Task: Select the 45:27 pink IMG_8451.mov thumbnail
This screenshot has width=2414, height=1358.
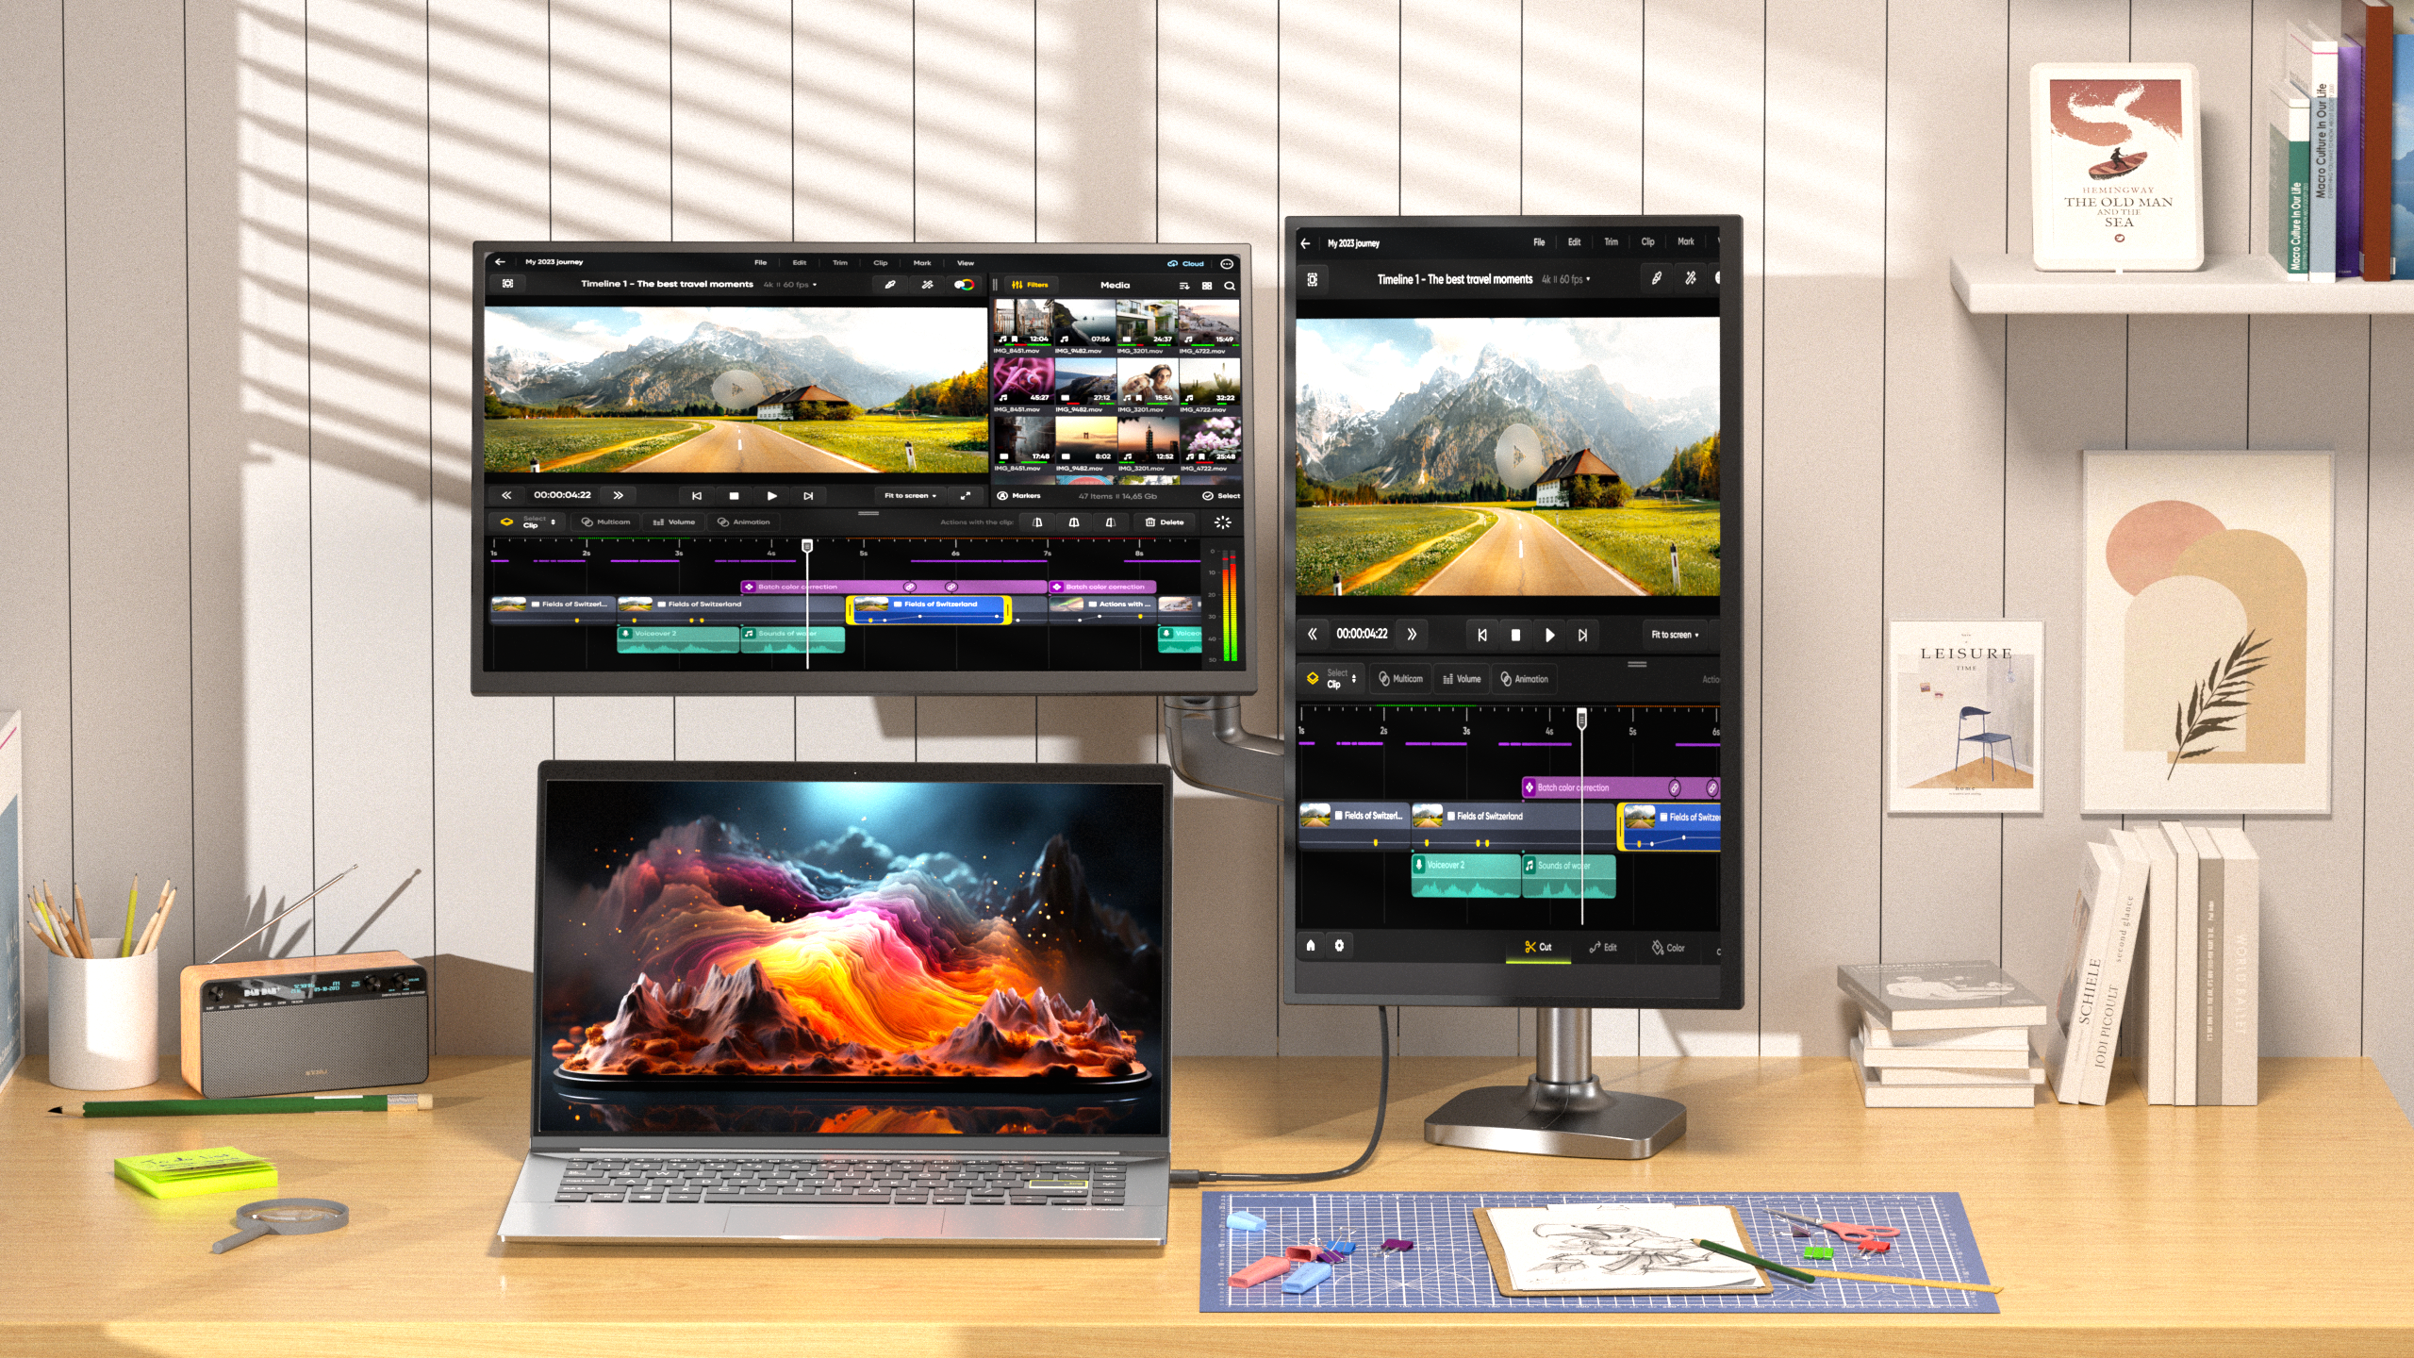Action: 1022,380
